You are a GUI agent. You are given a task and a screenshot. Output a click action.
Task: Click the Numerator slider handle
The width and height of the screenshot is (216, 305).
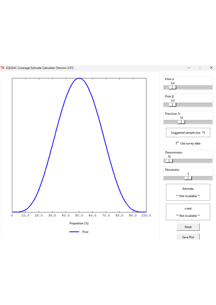[x=188, y=178]
